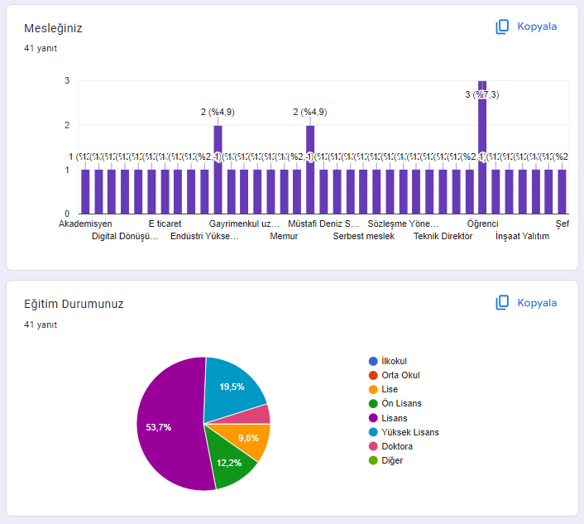Click the '3 (%7,3)' bar label
Screen dimensions: 584x524
[x=482, y=94]
